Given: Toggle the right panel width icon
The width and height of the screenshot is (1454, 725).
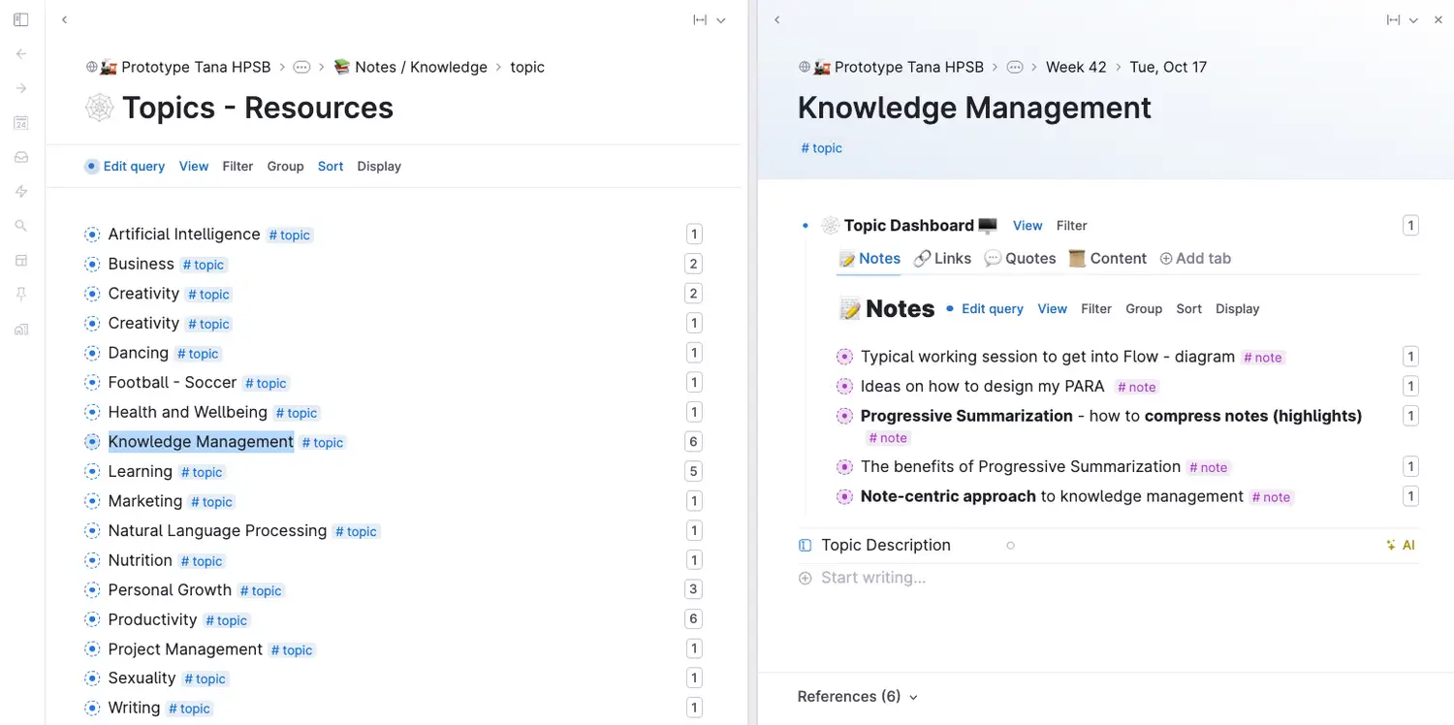Looking at the screenshot, I should (x=1393, y=20).
